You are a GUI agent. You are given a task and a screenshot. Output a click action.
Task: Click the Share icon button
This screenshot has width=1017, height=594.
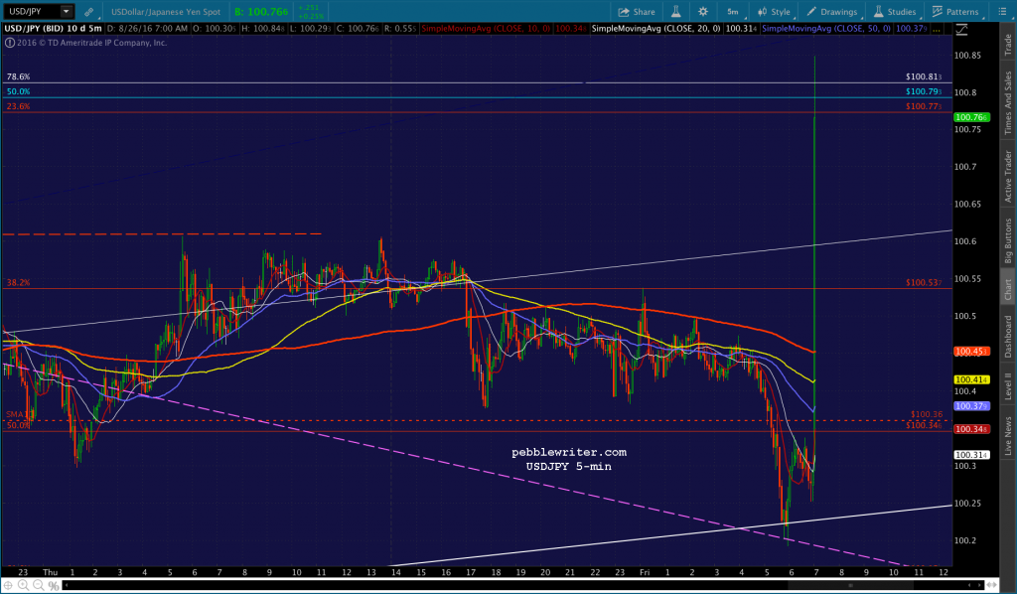(637, 12)
